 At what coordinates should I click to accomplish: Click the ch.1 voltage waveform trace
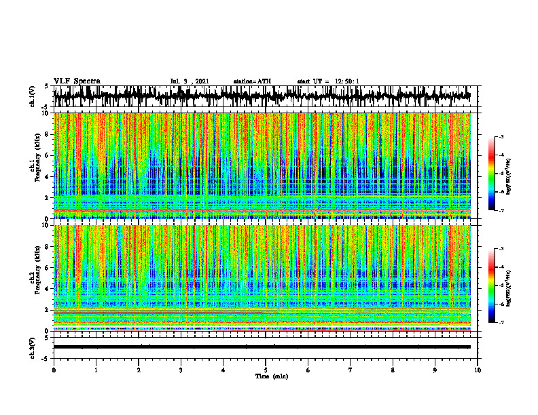click(x=262, y=96)
